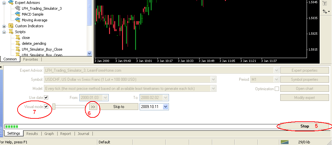This screenshot has height=145, width=332.
Task: Click the delete_pending script icon
Action: (x=18, y=43)
